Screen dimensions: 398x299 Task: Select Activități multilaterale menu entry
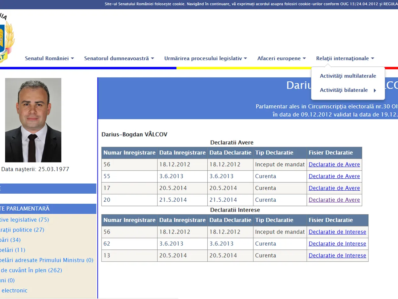pyautogui.click(x=348, y=76)
